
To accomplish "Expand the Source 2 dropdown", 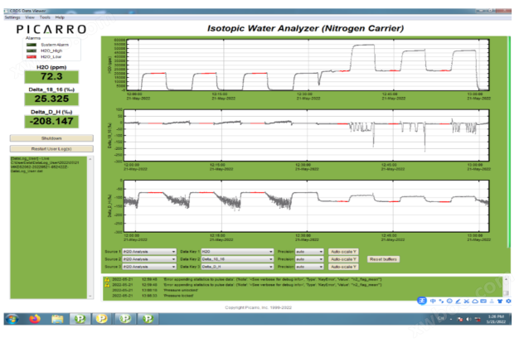I will point(149,259).
